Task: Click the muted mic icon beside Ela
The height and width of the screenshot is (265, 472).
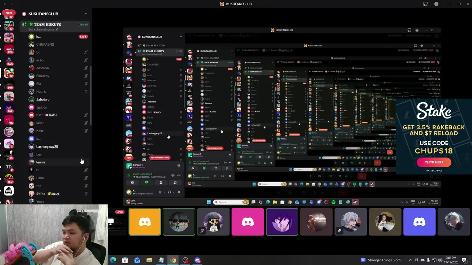Action: (x=86, y=84)
